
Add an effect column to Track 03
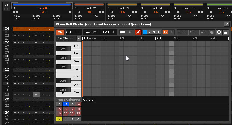(x=136, y=12)
